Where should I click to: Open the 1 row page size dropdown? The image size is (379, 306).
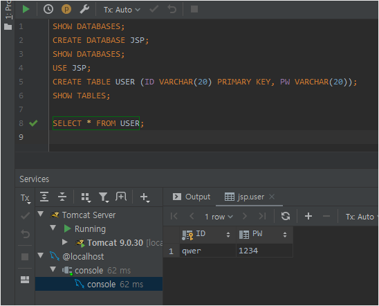pos(219,217)
